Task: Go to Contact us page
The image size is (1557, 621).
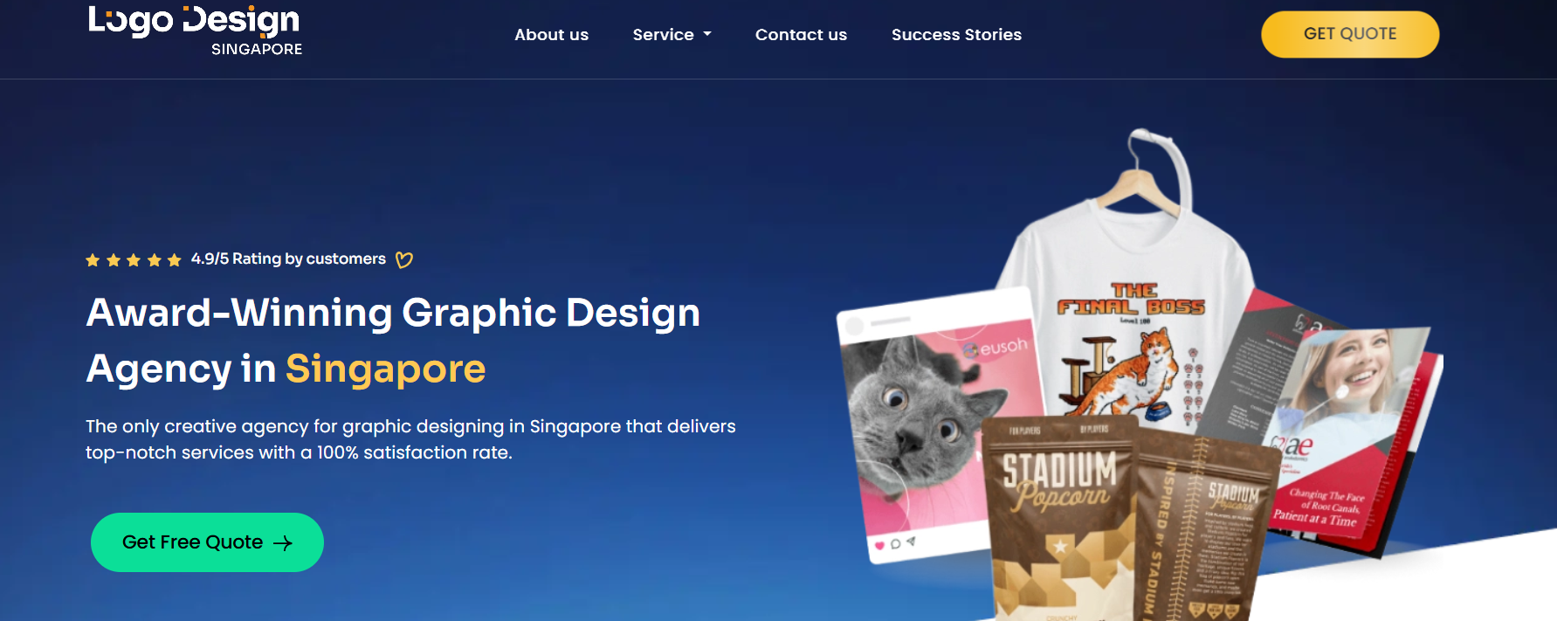Action: coord(801,35)
